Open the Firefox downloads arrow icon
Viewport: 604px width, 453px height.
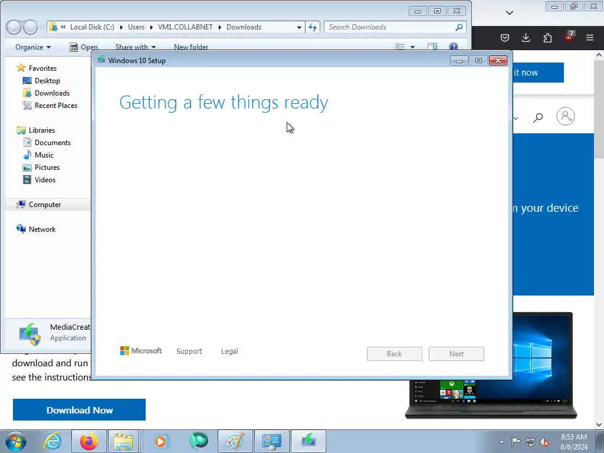point(526,38)
